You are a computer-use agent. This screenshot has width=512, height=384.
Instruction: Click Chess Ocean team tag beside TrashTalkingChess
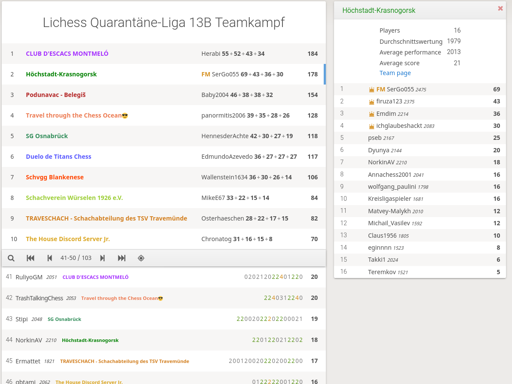click(x=122, y=298)
